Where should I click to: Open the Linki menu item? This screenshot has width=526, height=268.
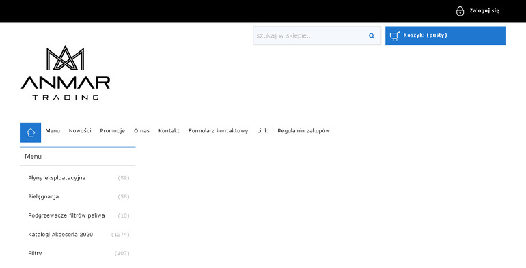coord(263,131)
